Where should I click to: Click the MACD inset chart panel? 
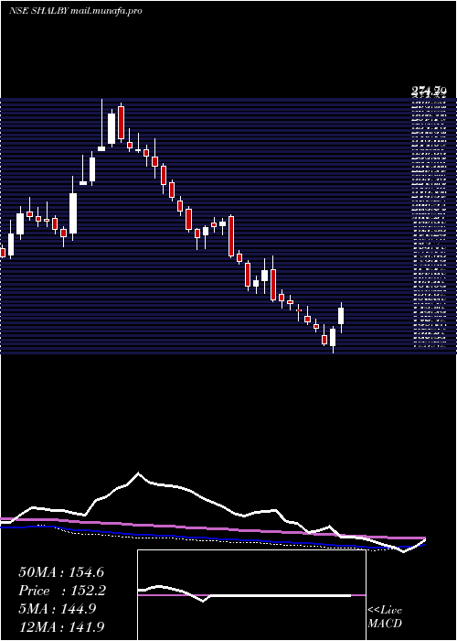pyautogui.click(x=251, y=595)
